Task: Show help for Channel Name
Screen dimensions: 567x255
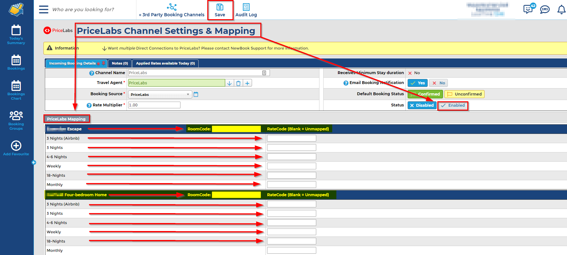Action: [92, 73]
